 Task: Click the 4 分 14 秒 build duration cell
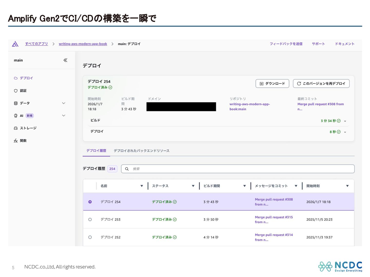tap(211, 237)
